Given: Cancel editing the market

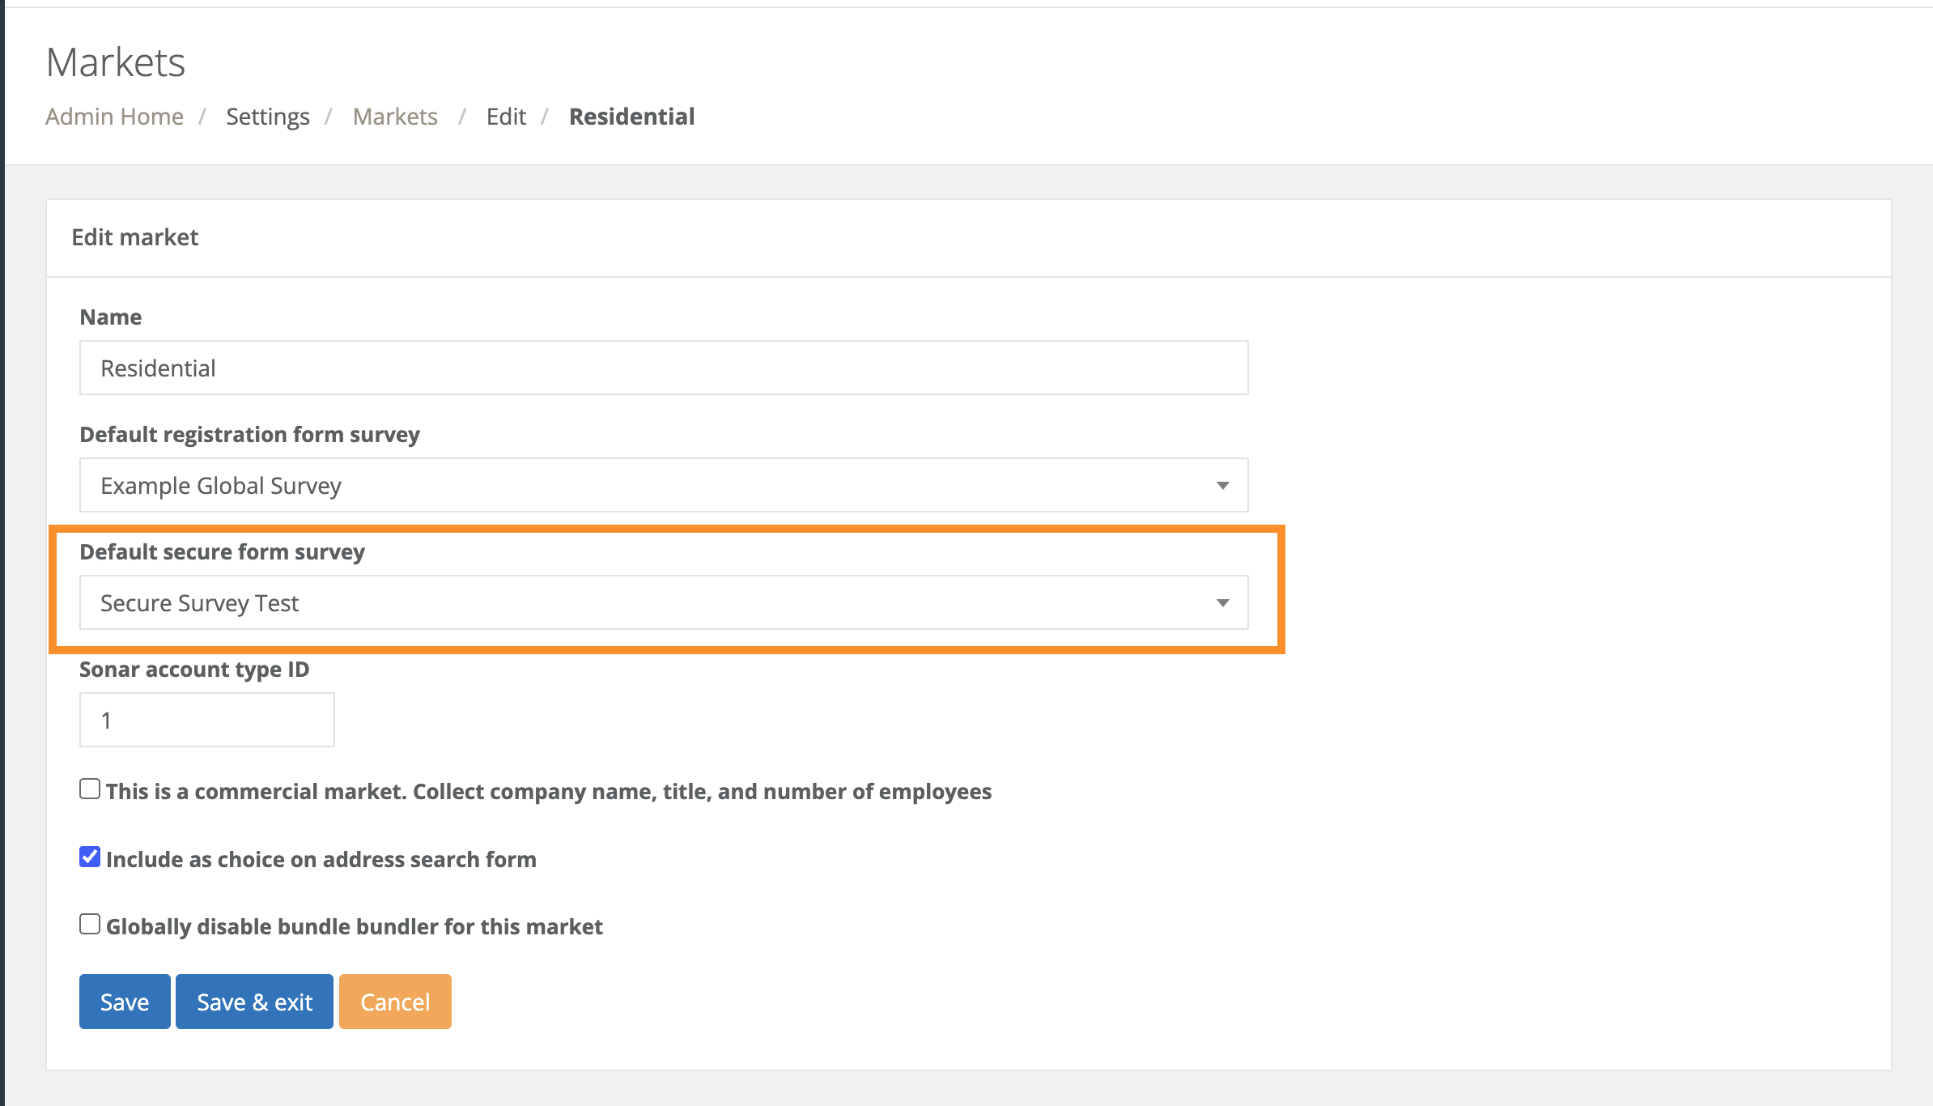Looking at the screenshot, I should point(395,1002).
